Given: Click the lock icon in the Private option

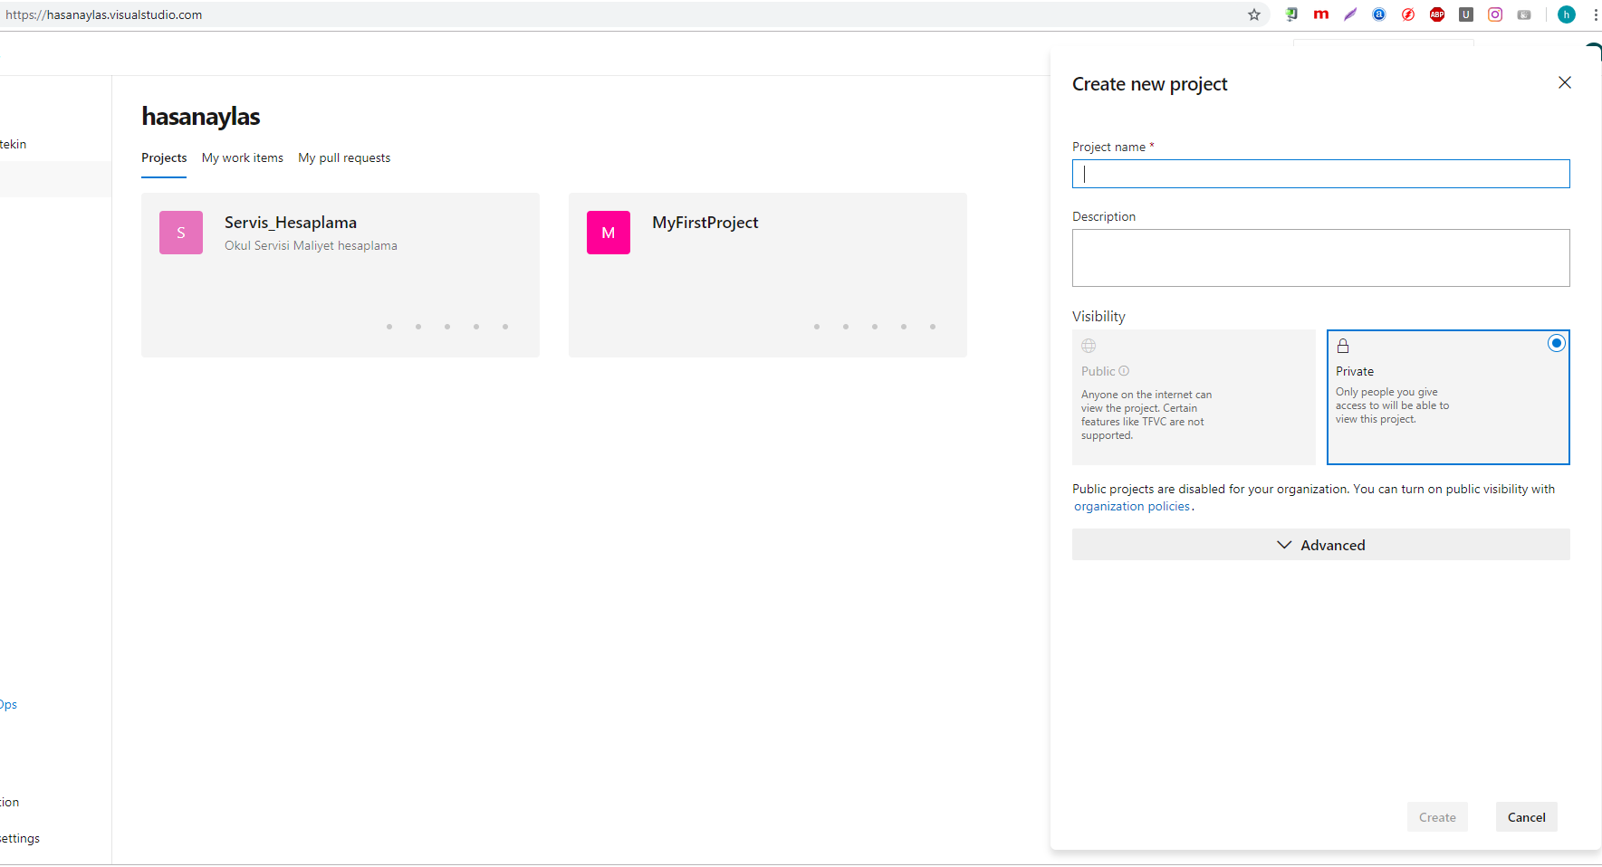Looking at the screenshot, I should click(x=1343, y=346).
